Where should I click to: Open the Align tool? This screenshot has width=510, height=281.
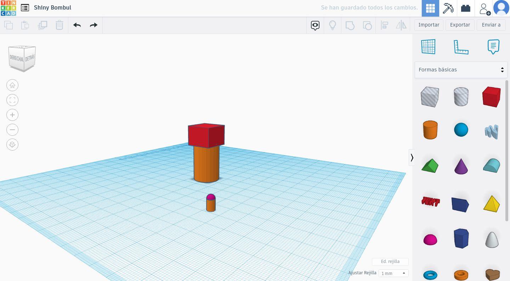pyautogui.click(x=384, y=25)
